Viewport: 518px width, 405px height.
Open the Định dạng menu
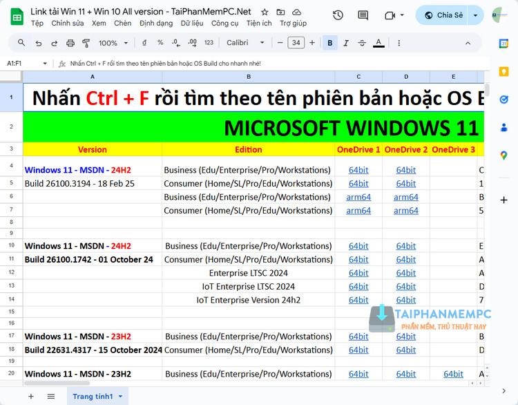click(x=156, y=23)
